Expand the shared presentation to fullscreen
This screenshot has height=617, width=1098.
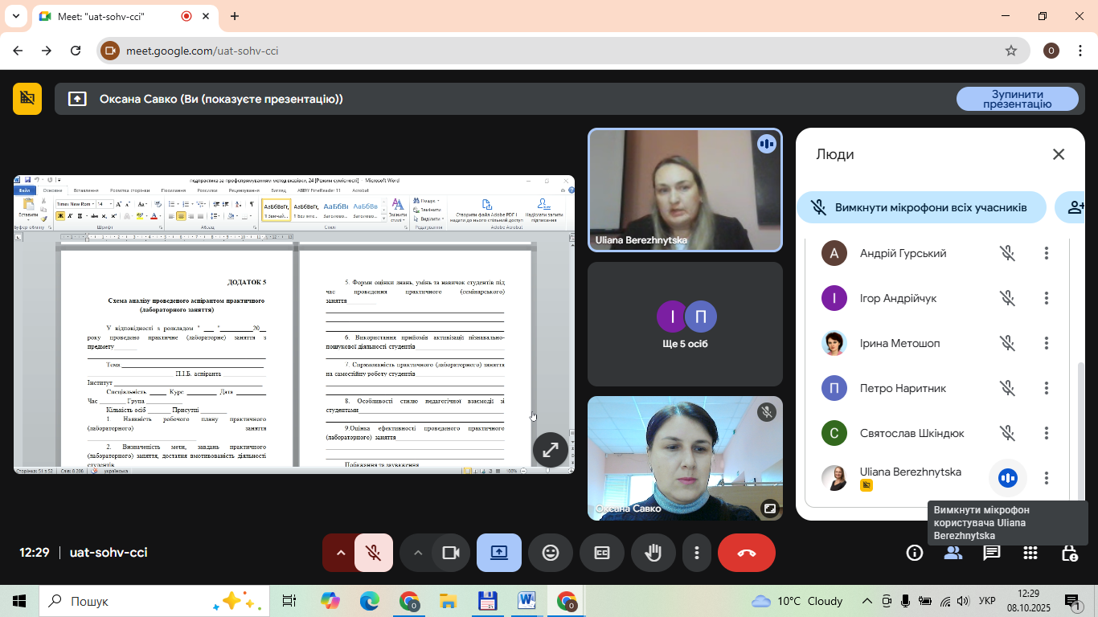pyautogui.click(x=551, y=450)
